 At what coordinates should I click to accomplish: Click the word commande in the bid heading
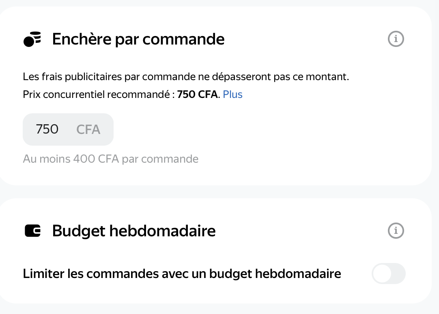tap(183, 39)
